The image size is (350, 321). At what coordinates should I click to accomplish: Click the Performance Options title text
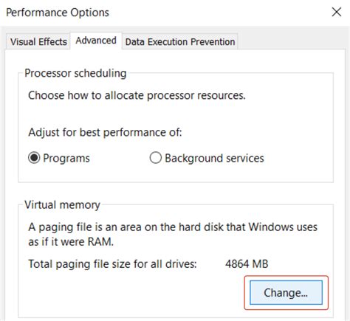pyautogui.click(x=58, y=13)
